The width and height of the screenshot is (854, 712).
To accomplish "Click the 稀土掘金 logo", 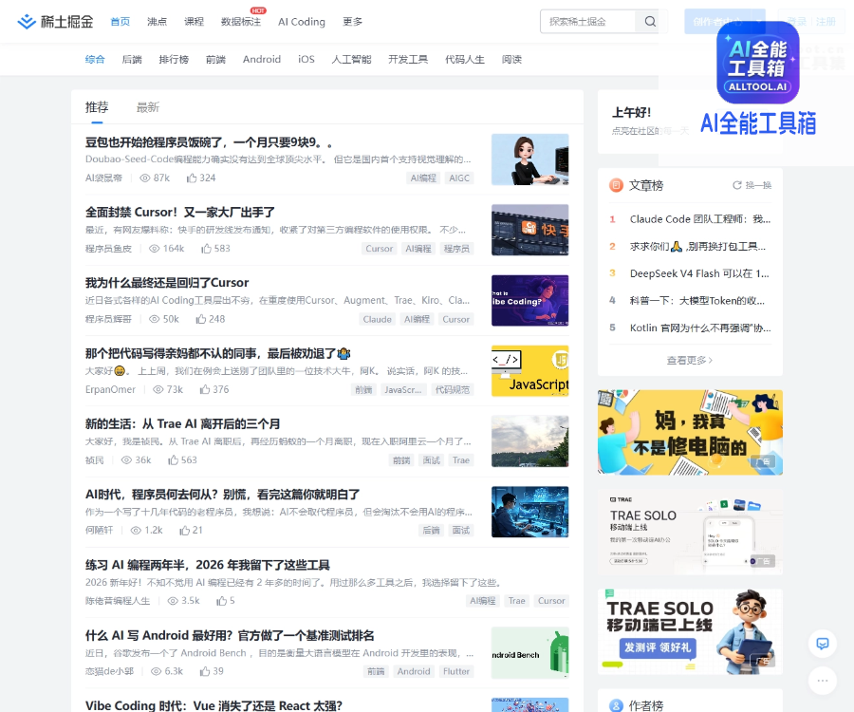I will [x=55, y=22].
